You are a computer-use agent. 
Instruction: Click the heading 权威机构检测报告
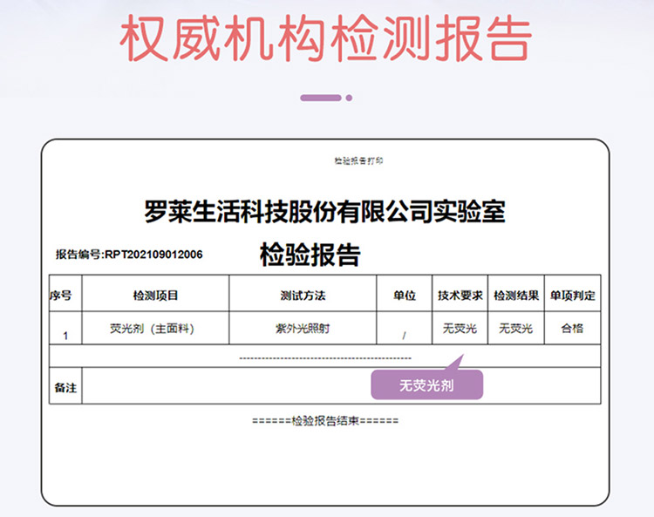pos(326,38)
